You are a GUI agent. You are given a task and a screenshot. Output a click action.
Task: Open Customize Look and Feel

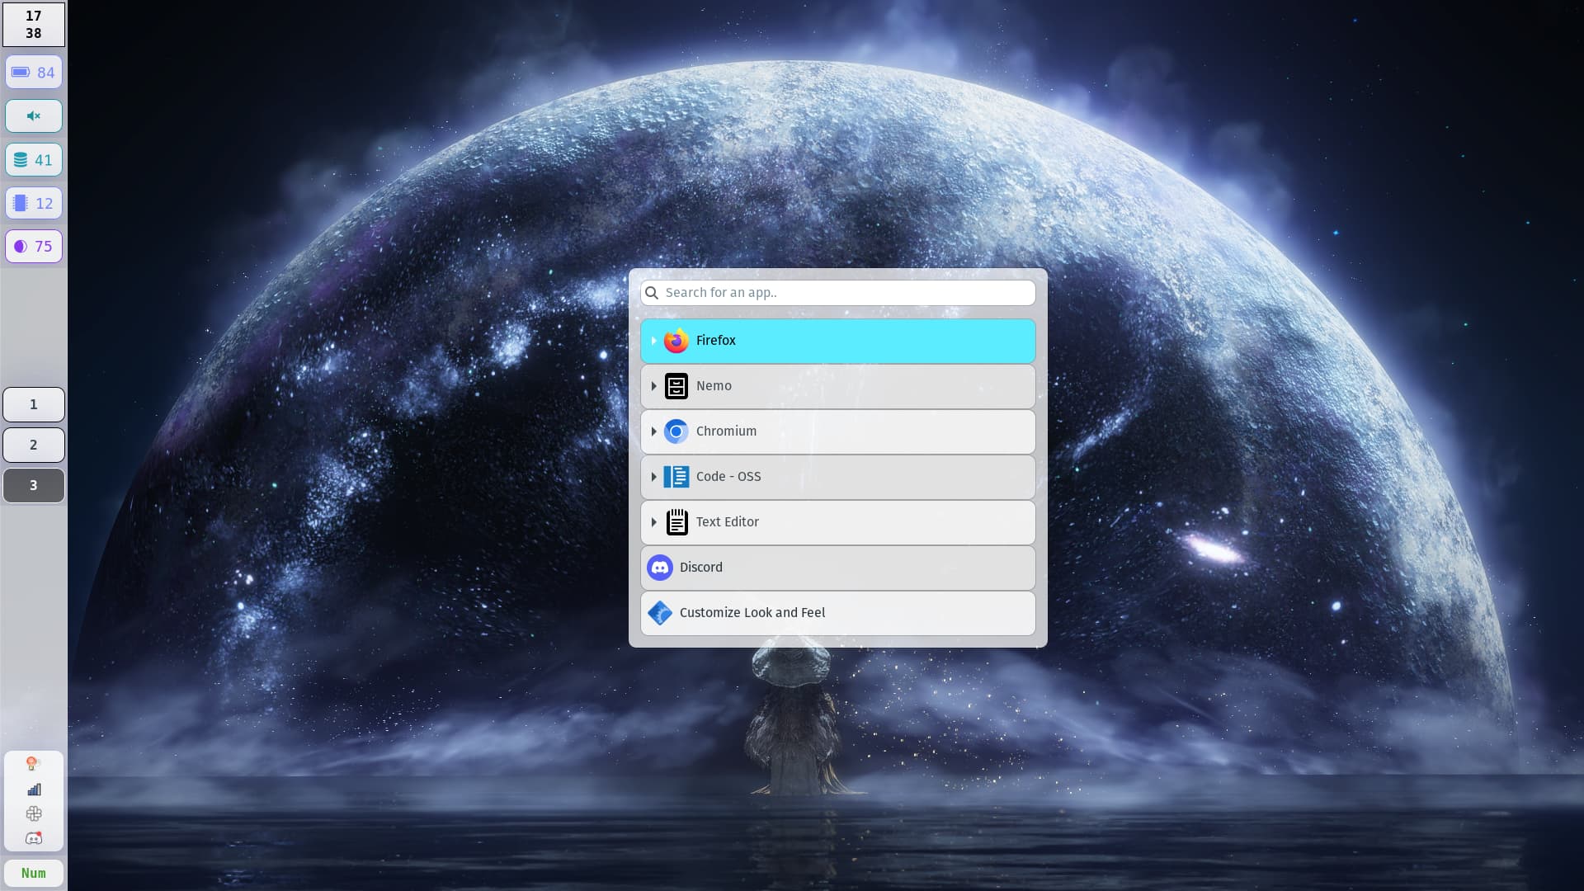(x=837, y=613)
